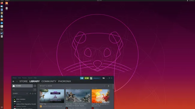
Task: Open Show Applications grid in dock
Action: coord(2,108)
